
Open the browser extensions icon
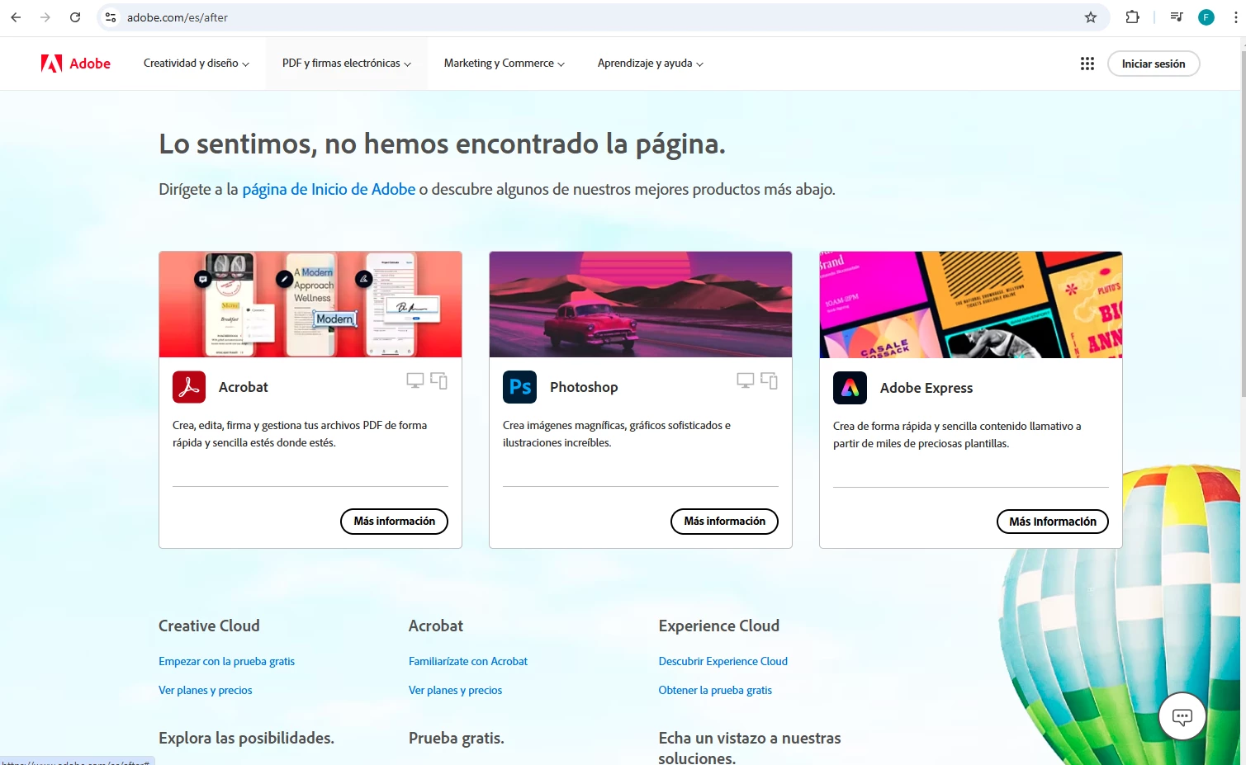pos(1133,17)
